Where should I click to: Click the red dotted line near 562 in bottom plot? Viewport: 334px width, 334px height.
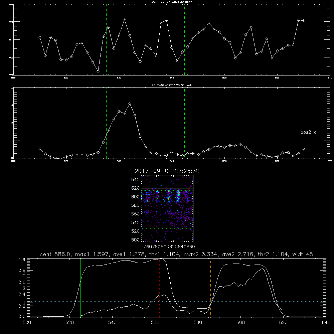[159, 288]
